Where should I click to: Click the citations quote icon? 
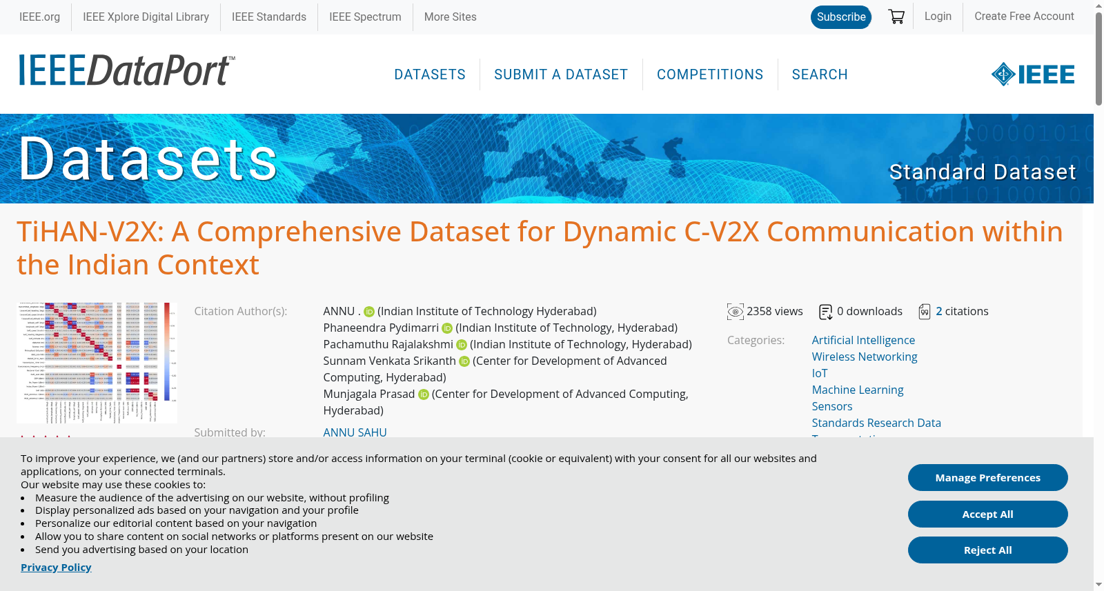pyautogui.click(x=925, y=312)
